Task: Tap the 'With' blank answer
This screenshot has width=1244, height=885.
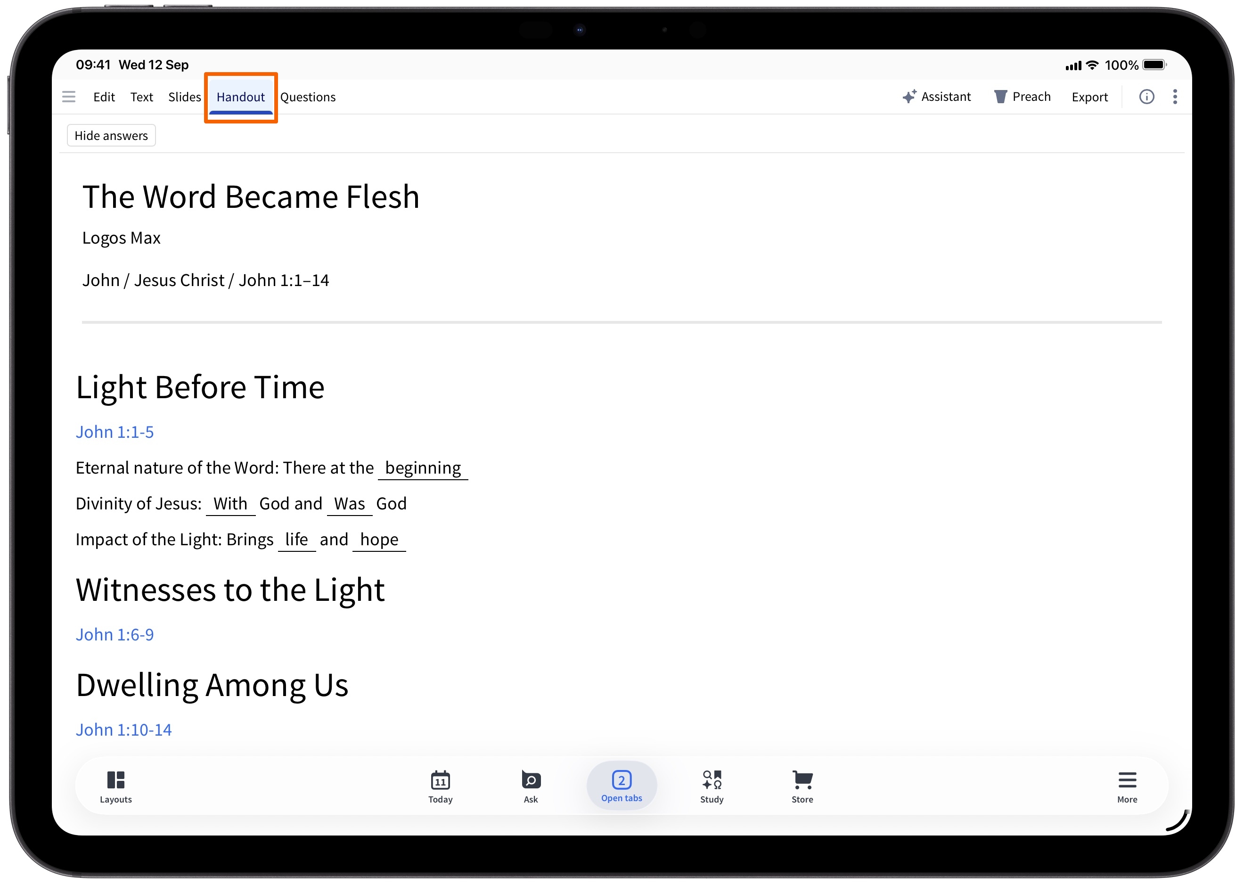Action: click(x=230, y=504)
